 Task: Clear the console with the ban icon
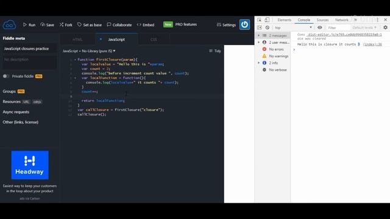(x=267, y=27)
